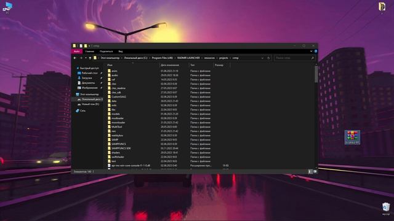Open Explorer help icon
The image size is (394, 221).
pyautogui.click(x=316, y=51)
